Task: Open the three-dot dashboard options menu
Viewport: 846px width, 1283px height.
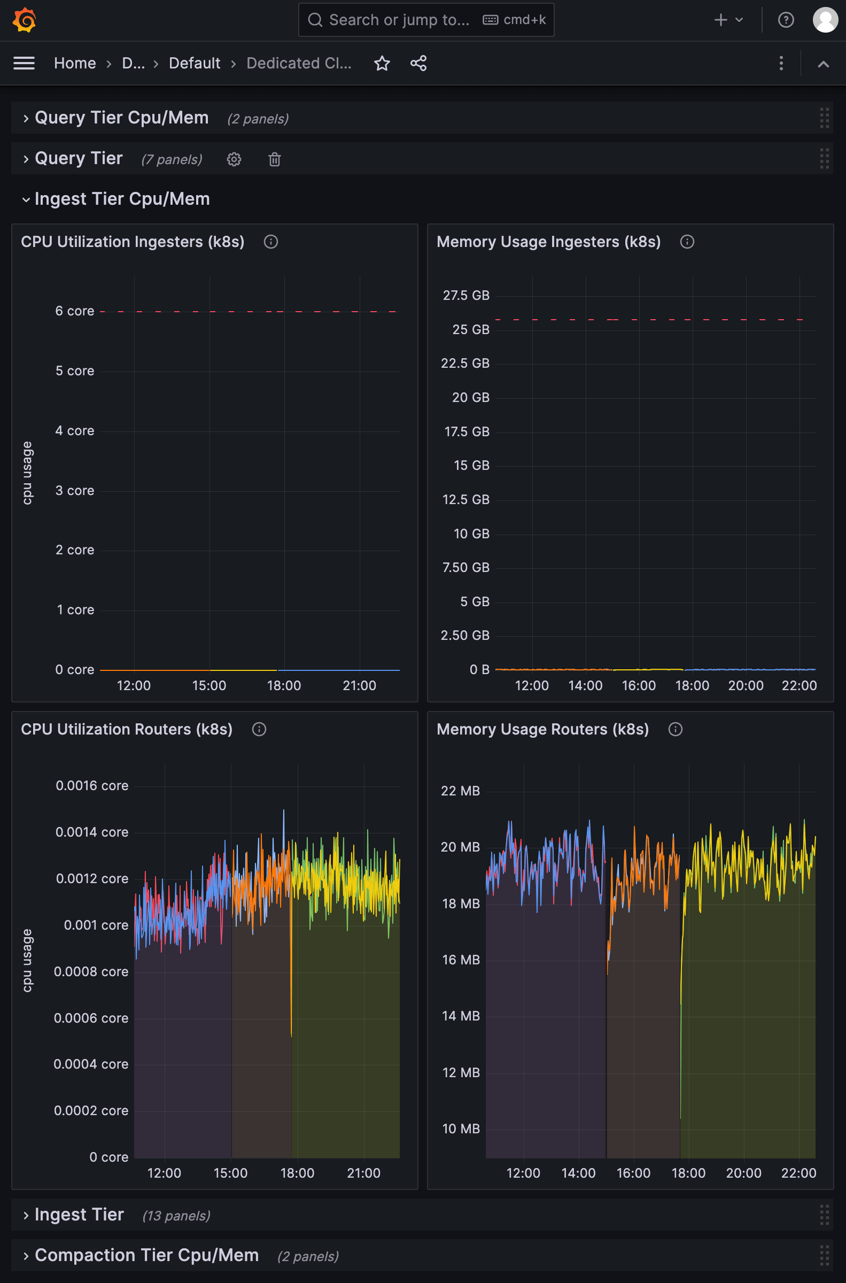Action: click(x=781, y=63)
